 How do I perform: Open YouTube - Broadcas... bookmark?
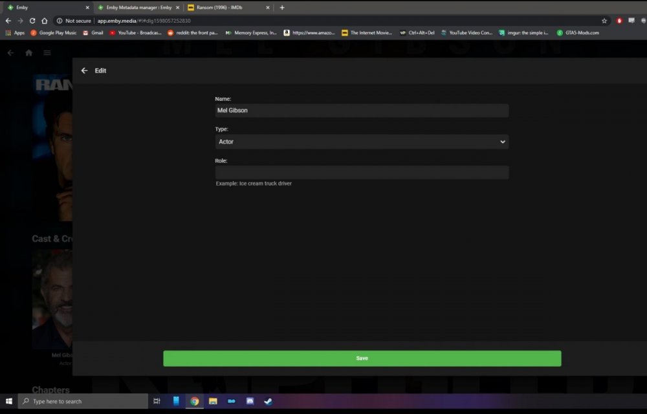pyautogui.click(x=135, y=32)
